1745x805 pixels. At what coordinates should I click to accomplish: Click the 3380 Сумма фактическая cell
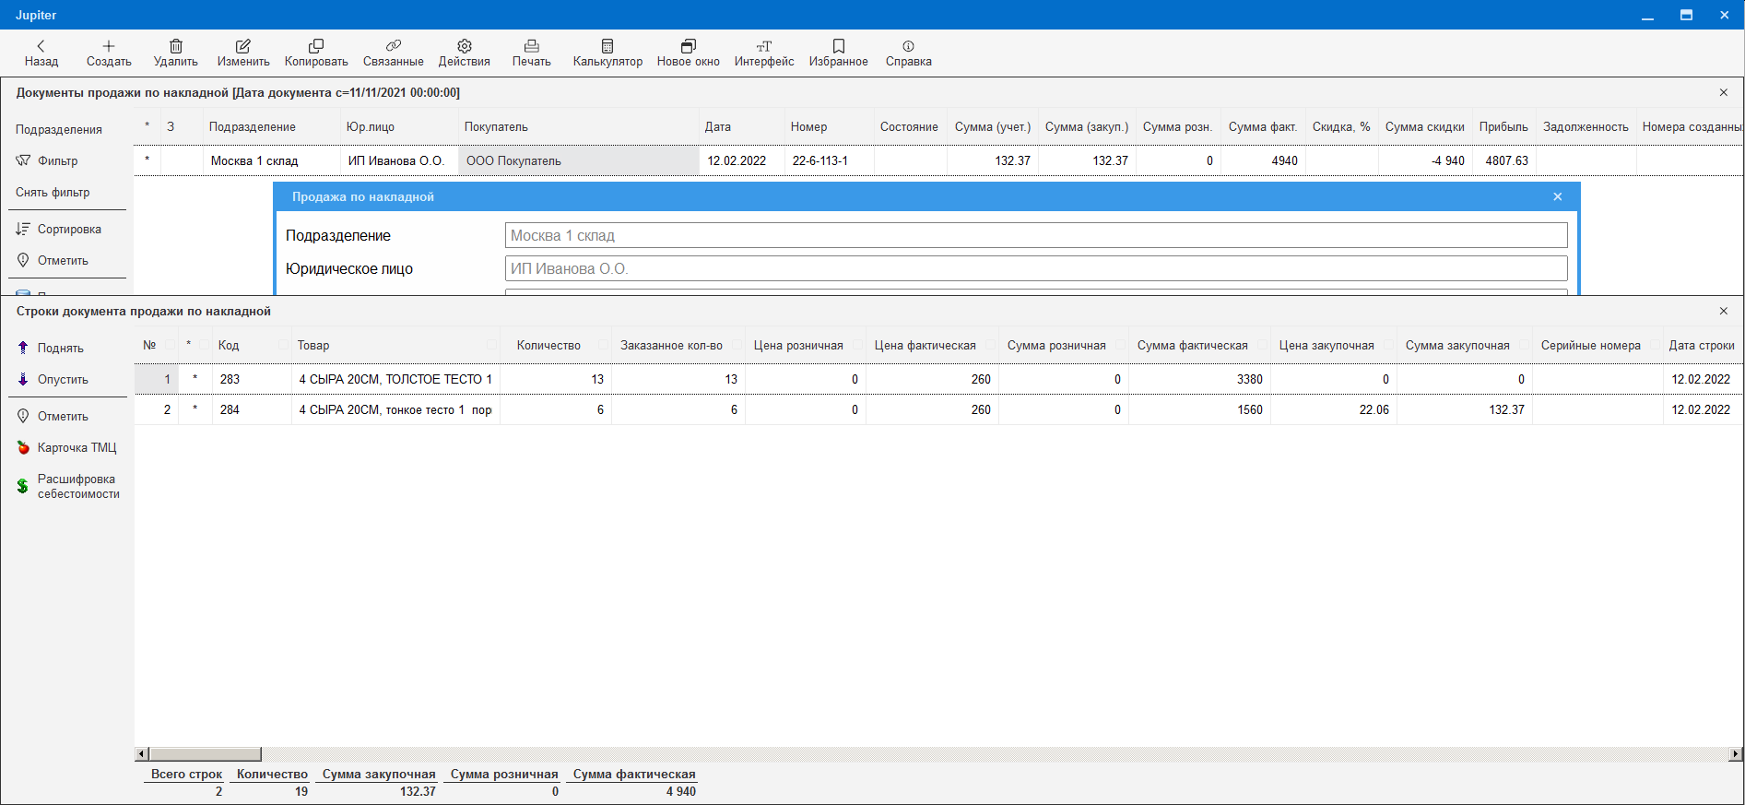(1199, 379)
